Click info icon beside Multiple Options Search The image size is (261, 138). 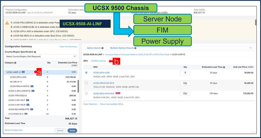(x=135, y=48)
